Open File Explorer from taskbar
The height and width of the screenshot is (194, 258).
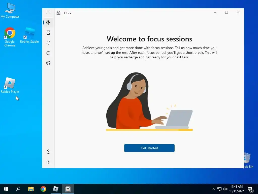point(31,189)
